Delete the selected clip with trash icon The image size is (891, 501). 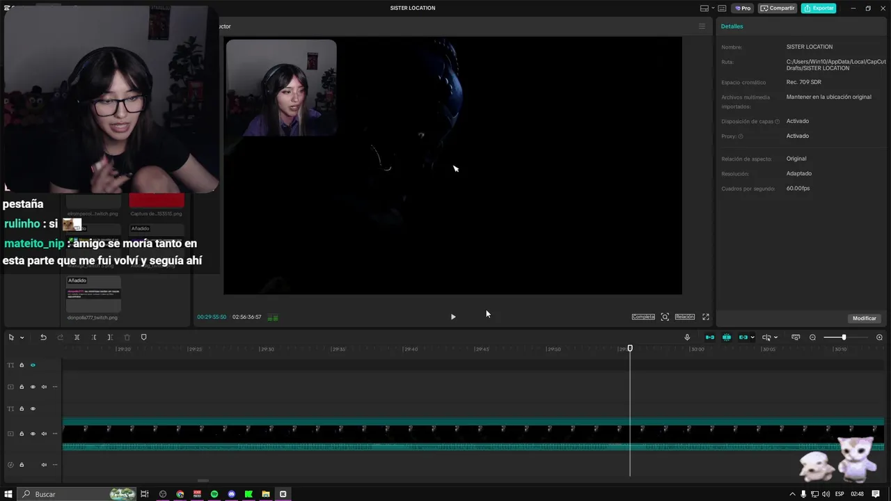click(x=127, y=337)
